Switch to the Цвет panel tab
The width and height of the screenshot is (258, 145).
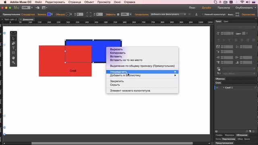(x=226, y=21)
